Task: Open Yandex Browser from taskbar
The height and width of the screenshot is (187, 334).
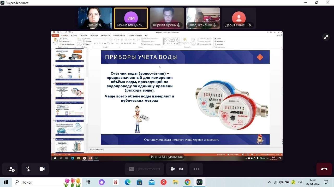Action: [x=163, y=182]
